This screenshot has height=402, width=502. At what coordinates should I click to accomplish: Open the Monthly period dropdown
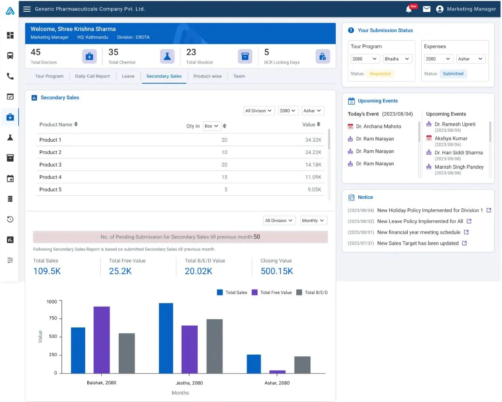[x=313, y=221]
